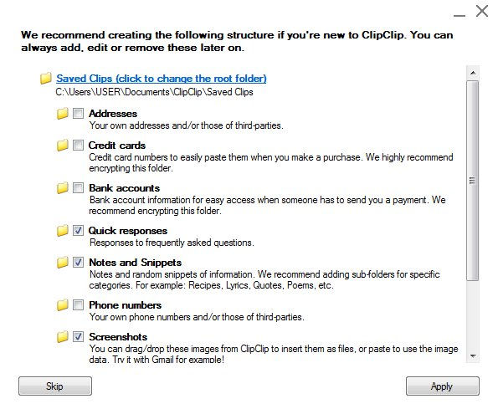Image resolution: width=498 pixels, height=409 pixels.
Task: Click the Screenshots folder icon
Action: coord(63,337)
